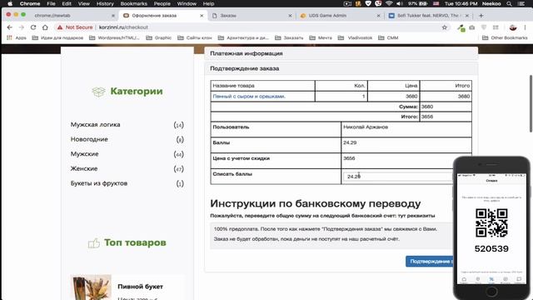Open the Apple menu
Screen dimensions: 533x300
click(10, 3)
